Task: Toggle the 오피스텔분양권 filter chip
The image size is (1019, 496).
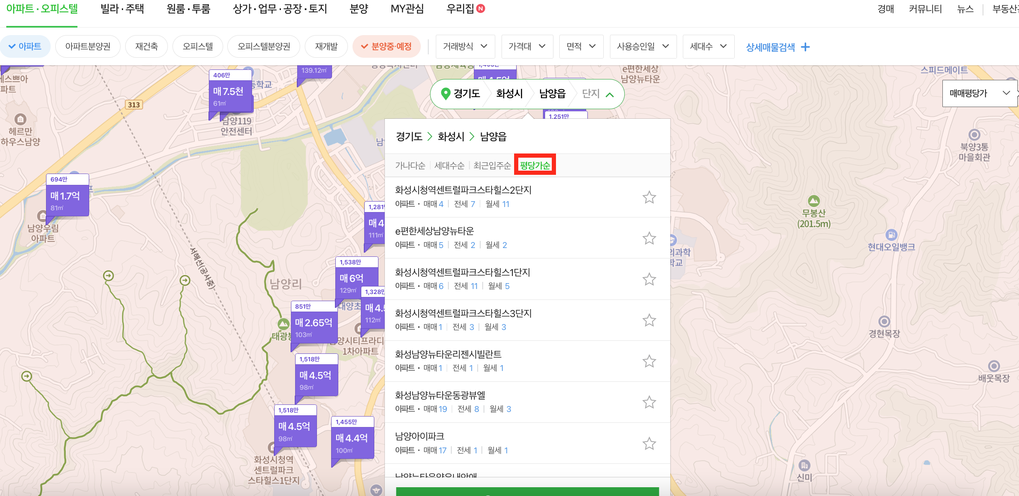Action: (x=264, y=46)
